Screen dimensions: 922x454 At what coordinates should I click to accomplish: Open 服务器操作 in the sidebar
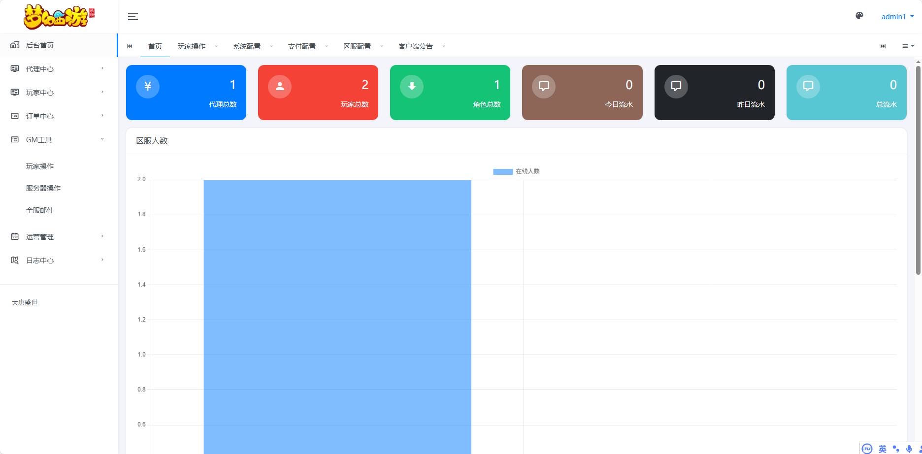point(43,188)
